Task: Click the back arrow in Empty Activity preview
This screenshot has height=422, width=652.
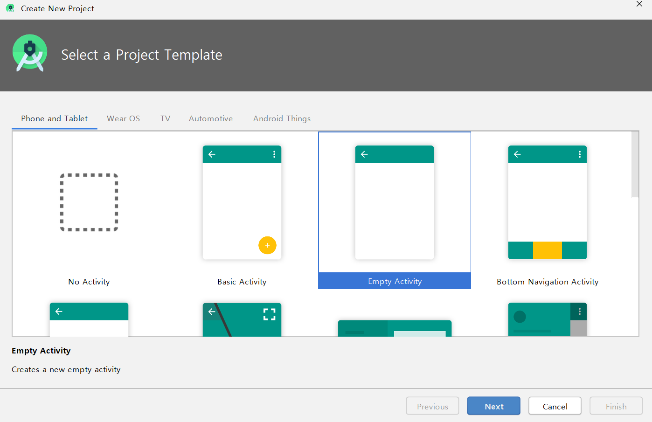Action: point(365,154)
